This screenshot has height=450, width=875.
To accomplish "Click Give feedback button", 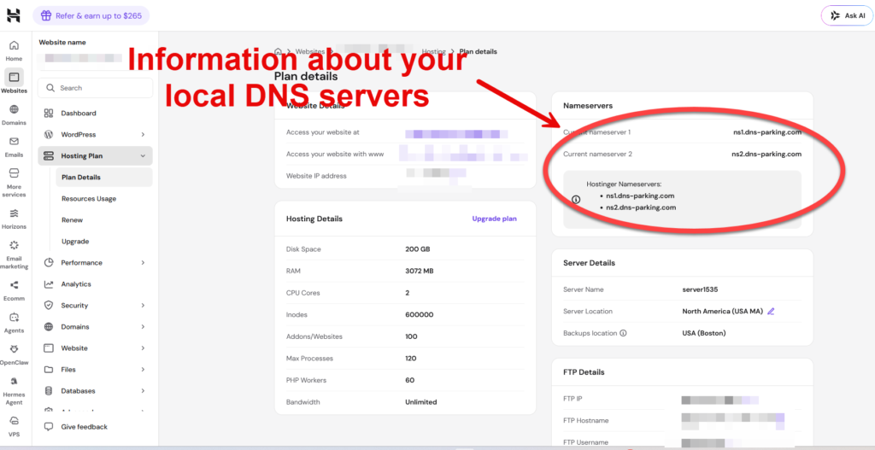I will 96,427.
